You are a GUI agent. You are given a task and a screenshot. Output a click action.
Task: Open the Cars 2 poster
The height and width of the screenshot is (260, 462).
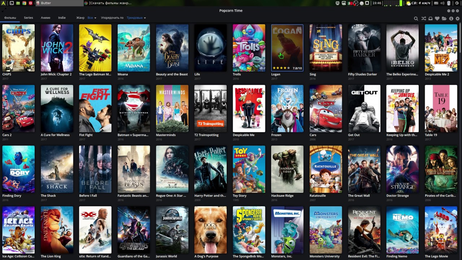pos(18,109)
